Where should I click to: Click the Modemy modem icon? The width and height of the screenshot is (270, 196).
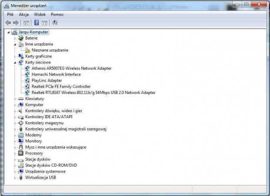coord(20,135)
